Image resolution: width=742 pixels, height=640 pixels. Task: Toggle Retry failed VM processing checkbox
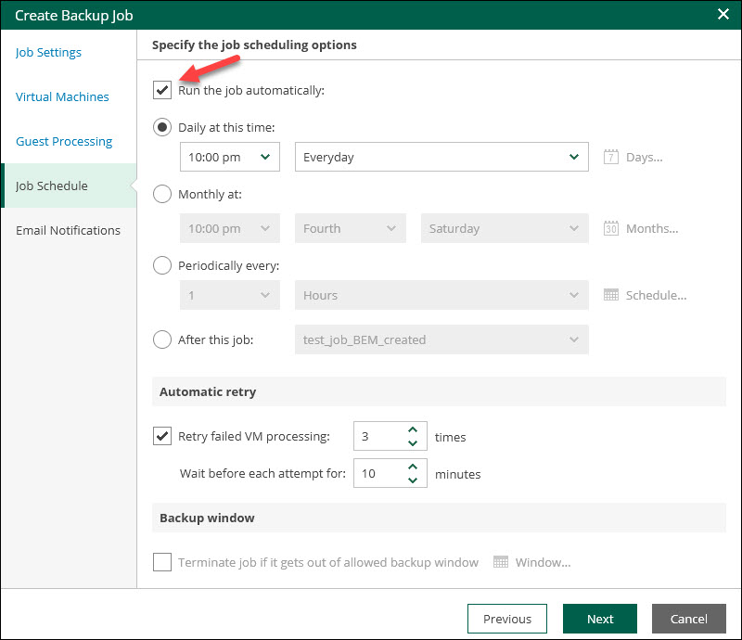[162, 436]
